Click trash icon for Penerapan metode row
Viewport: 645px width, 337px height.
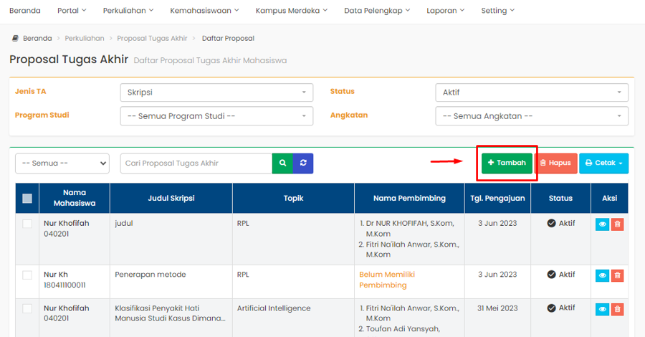(617, 275)
